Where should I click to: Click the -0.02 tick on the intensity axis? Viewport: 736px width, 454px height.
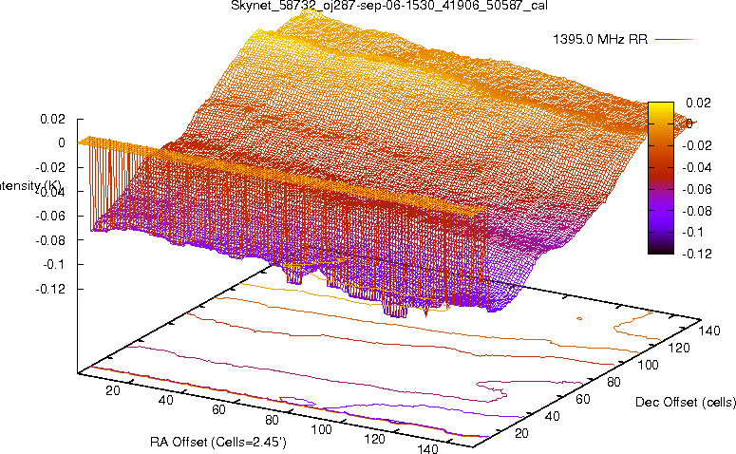click(50, 167)
